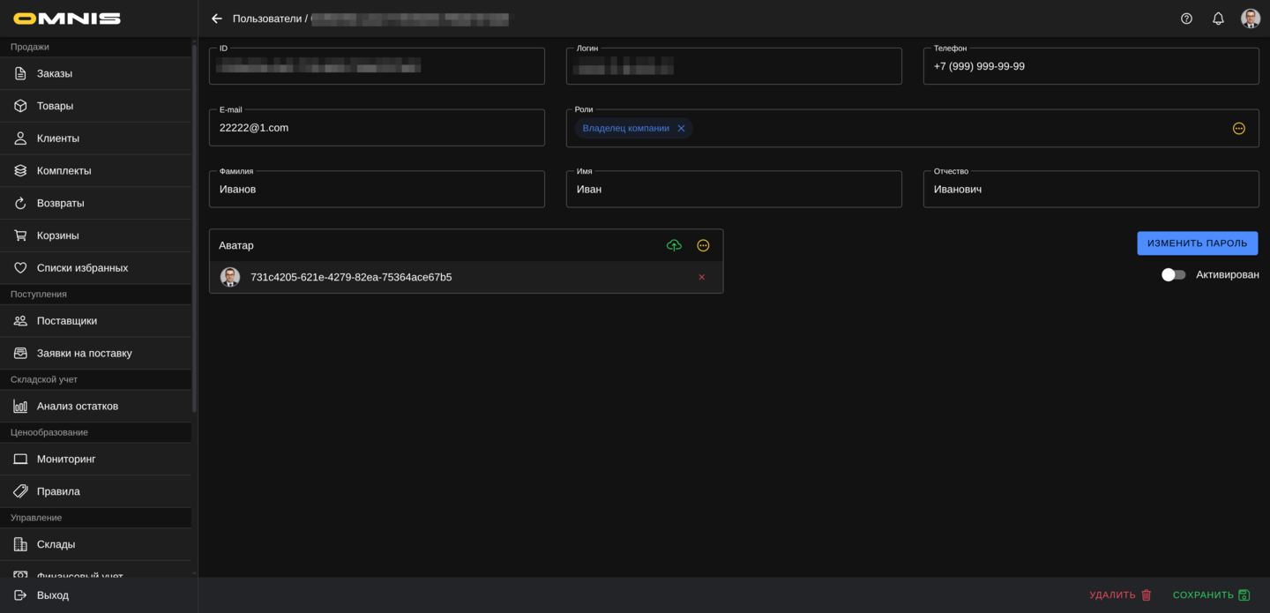The image size is (1270, 613).
Task: Click the red УДАЛИТЬ button
Action: [x=1120, y=595]
